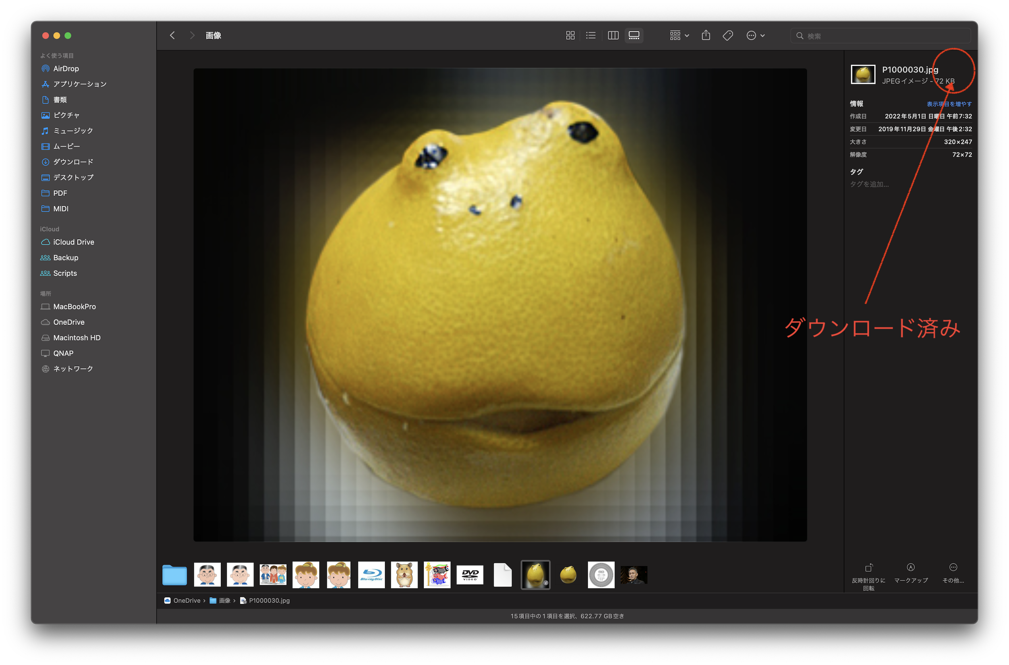Click the tag edit toolbar icon

(728, 36)
